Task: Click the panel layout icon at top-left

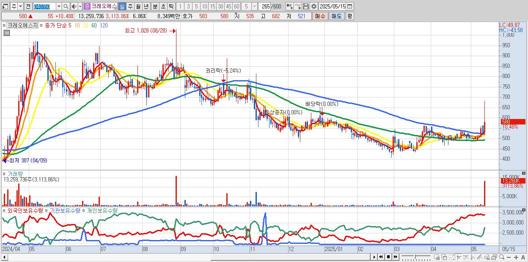Action: click(5, 6)
